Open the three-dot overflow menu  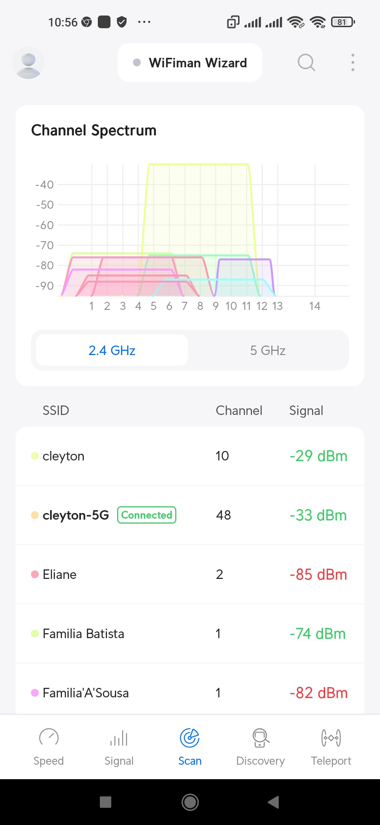click(353, 63)
